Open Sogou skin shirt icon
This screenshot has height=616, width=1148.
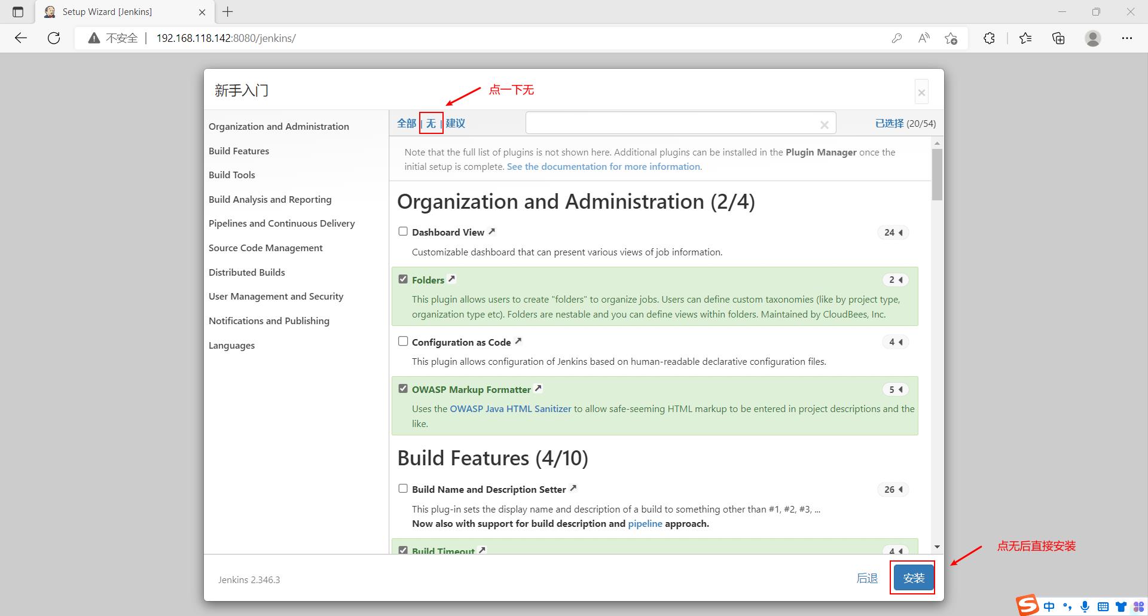[1121, 606]
